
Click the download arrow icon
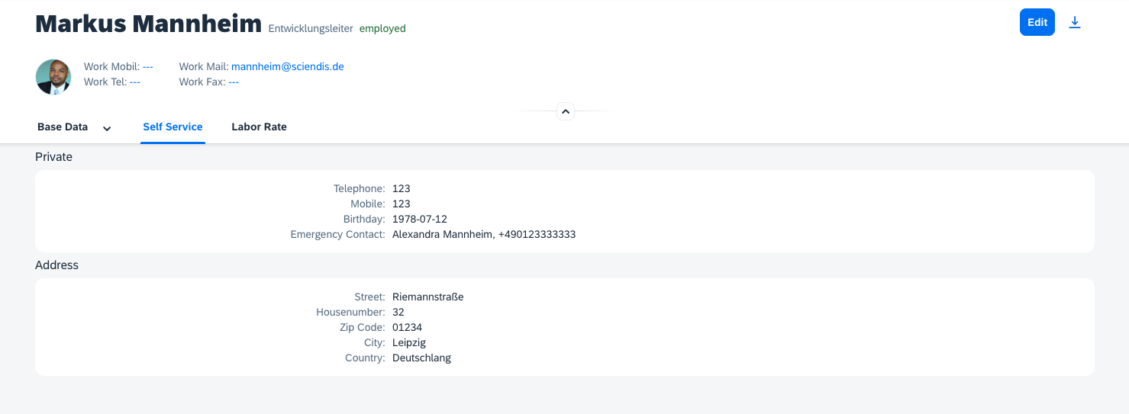[1074, 22]
